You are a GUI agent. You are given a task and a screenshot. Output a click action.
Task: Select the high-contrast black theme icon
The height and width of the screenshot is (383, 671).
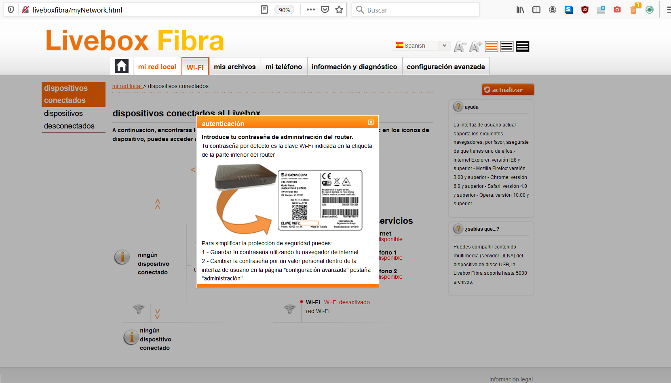(523, 47)
